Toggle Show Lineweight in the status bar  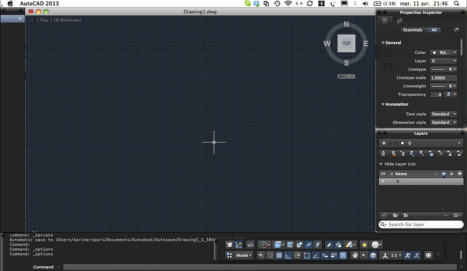[334, 255]
